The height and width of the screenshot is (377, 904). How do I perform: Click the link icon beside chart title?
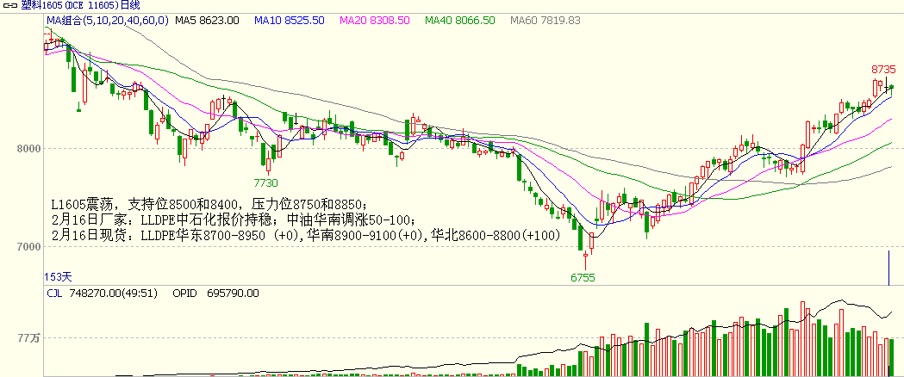point(9,6)
